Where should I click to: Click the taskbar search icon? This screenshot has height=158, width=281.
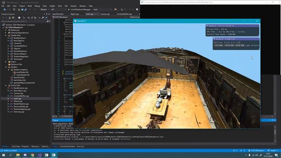[x=11, y=155]
